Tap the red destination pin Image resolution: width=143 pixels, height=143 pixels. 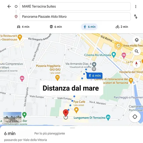(x=66, y=113)
